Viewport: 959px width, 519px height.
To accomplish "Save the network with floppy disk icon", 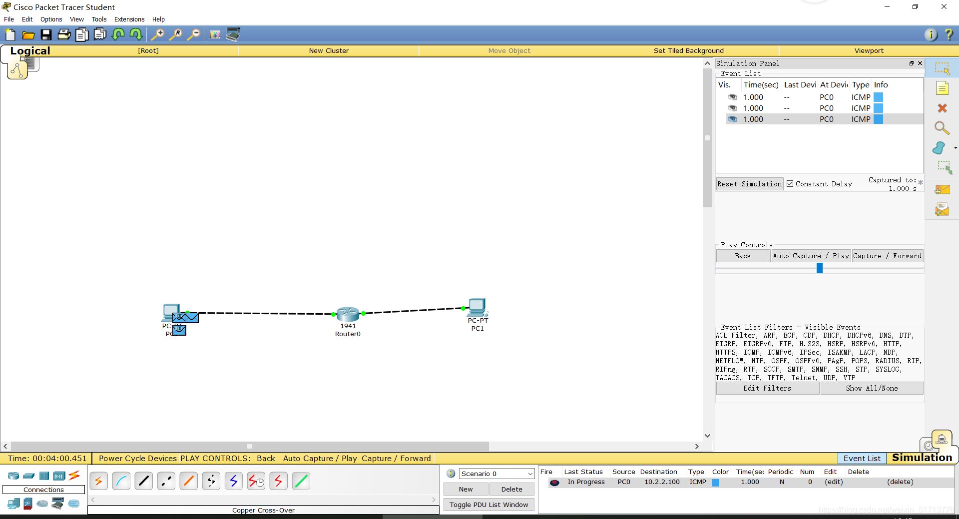I will pyautogui.click(x=46, y=34).
